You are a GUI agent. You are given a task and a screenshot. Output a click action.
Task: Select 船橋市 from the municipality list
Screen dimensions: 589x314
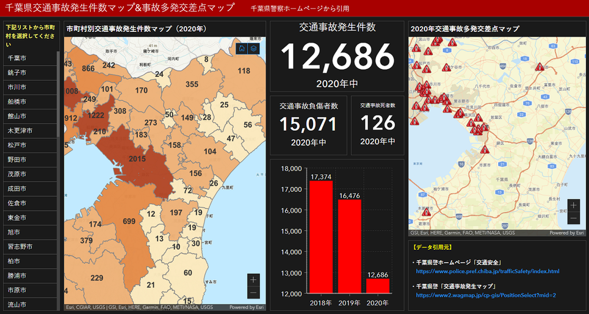click(x=30, y=102)
